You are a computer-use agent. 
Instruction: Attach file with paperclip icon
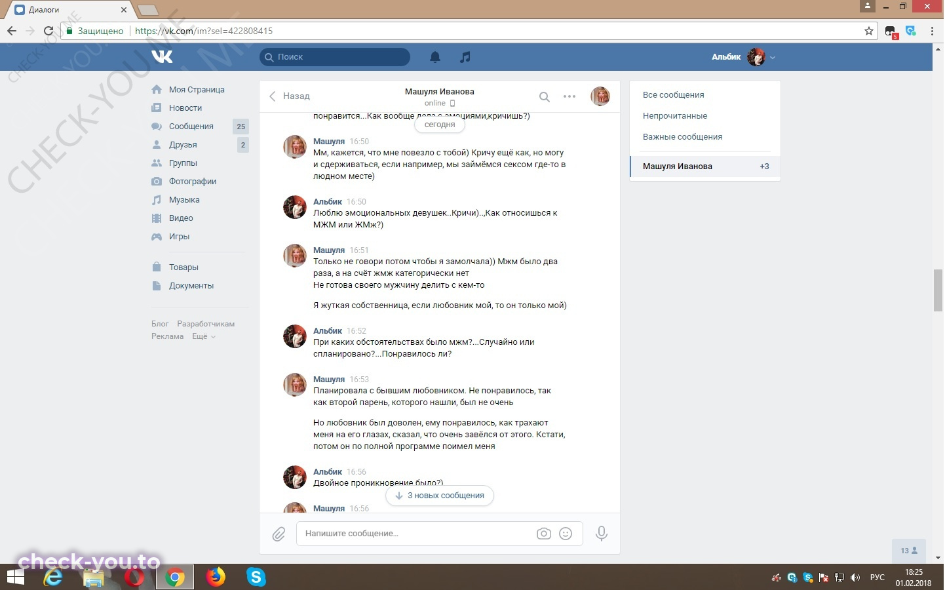click(279, 534)
